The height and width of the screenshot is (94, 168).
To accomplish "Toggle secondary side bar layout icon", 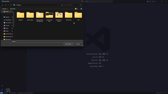I will pos(153,2).
